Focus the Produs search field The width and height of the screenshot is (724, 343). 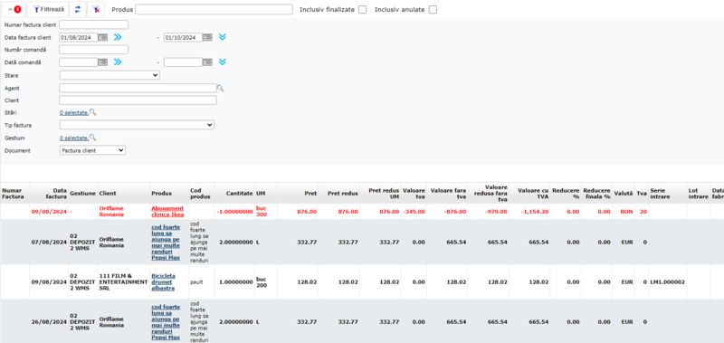[x=214, y=9]
